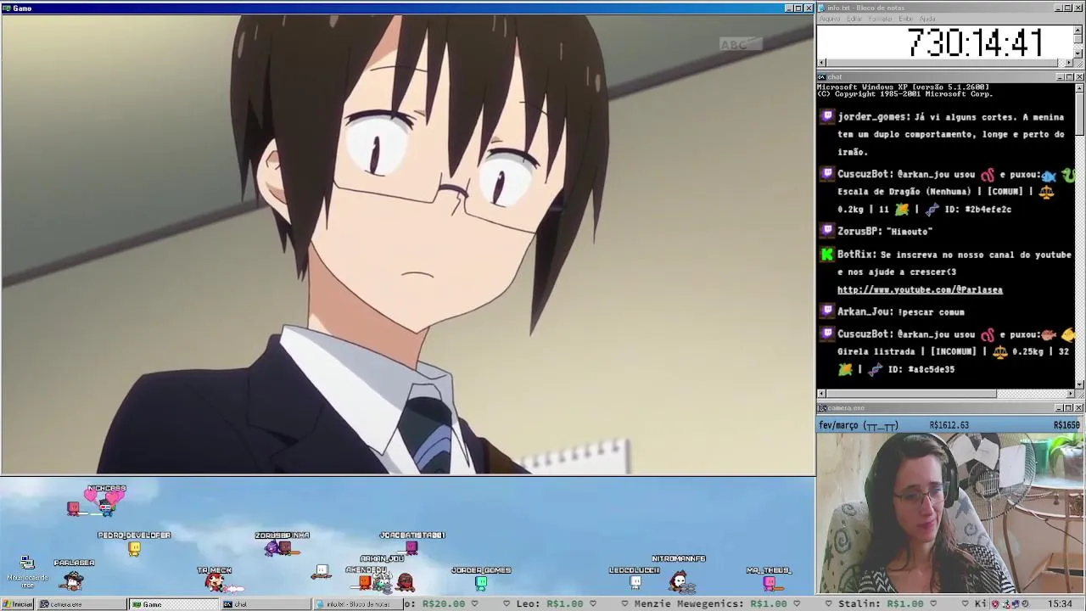Open the Meus locais de rede desktop icon
This screenshot has width=1086, height=611.
tap(27, 572)
